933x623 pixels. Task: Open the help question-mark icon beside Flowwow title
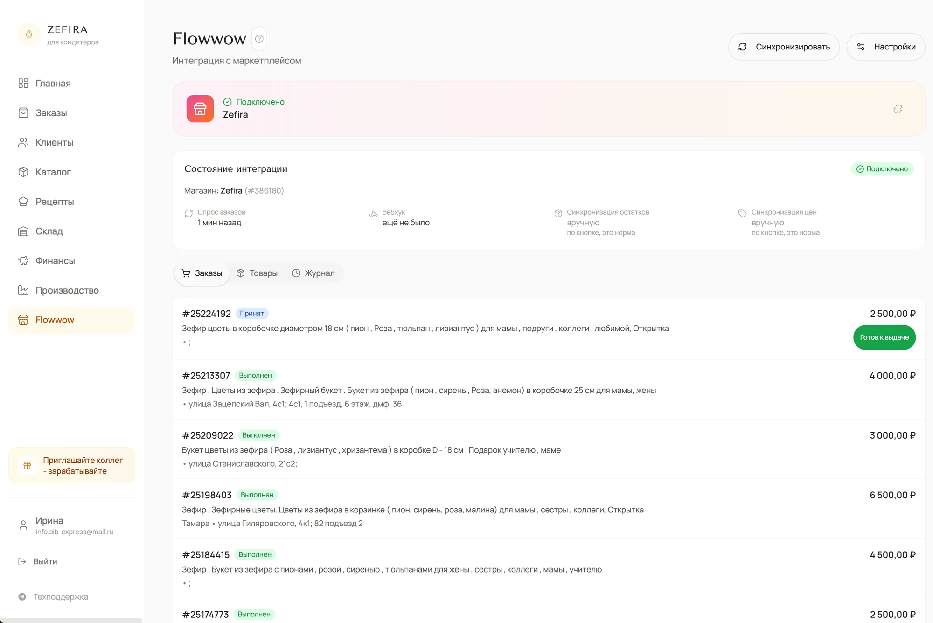click(259, 39)
